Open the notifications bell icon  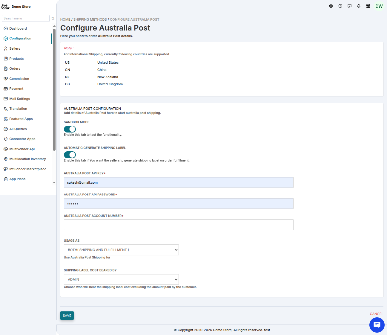359,6
